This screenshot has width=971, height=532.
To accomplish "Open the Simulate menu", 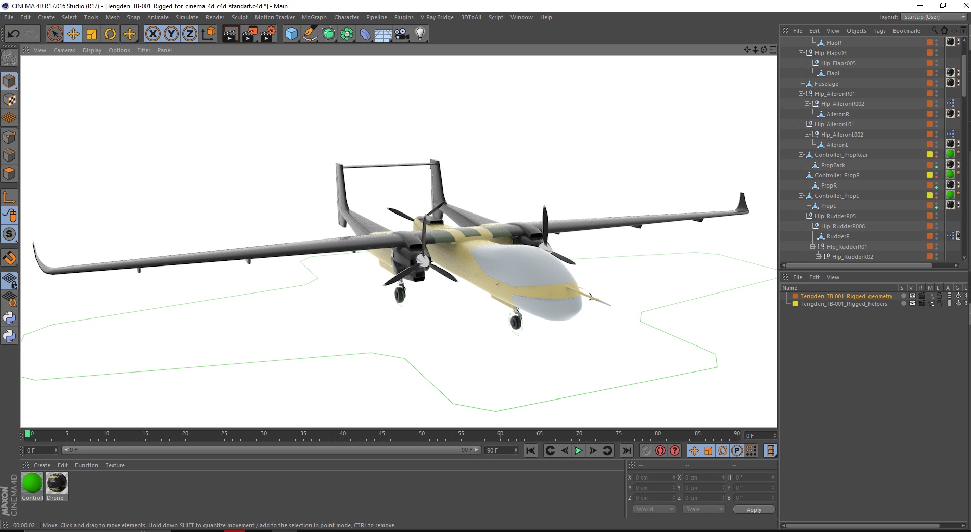I will (x=187, y=17).
